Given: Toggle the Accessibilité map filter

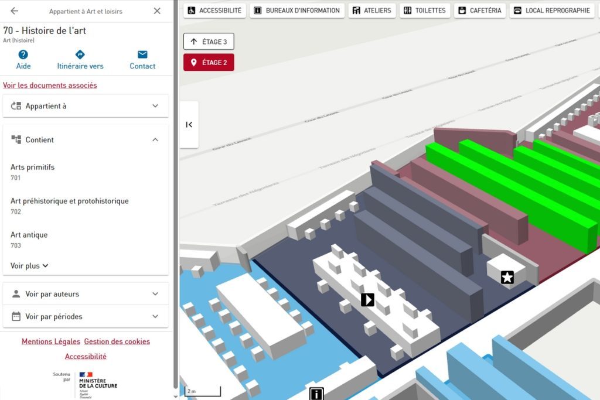Looking at the screenshot, I should (214, 11).
